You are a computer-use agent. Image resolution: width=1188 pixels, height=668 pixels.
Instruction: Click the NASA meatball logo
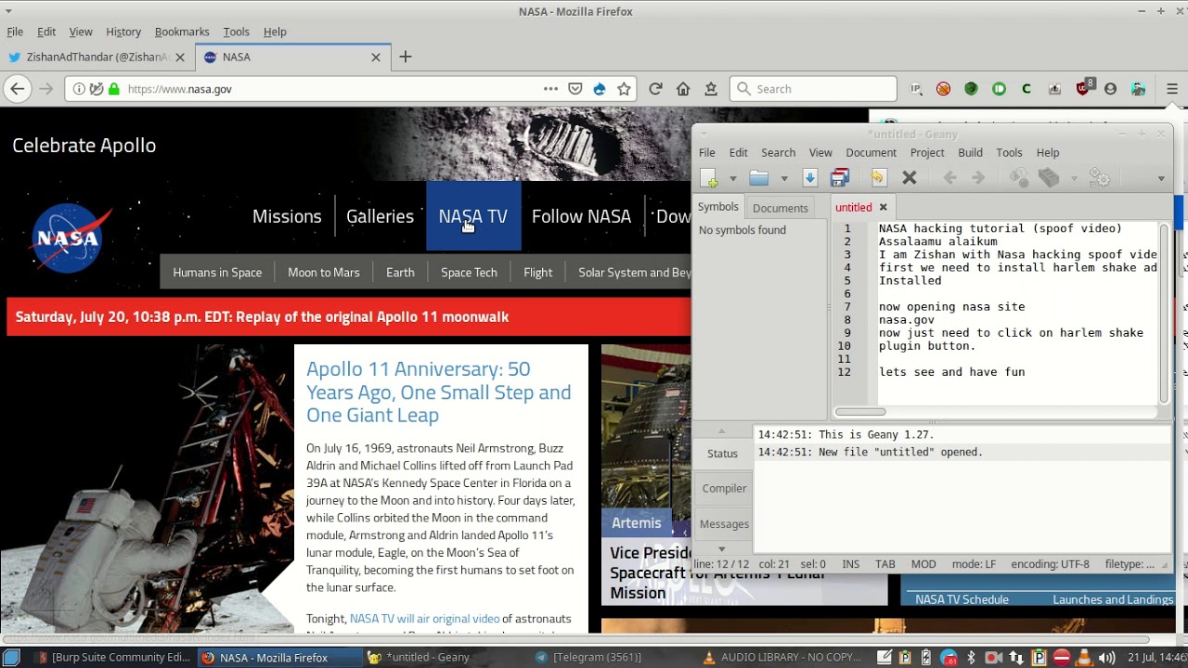[71, 238]
